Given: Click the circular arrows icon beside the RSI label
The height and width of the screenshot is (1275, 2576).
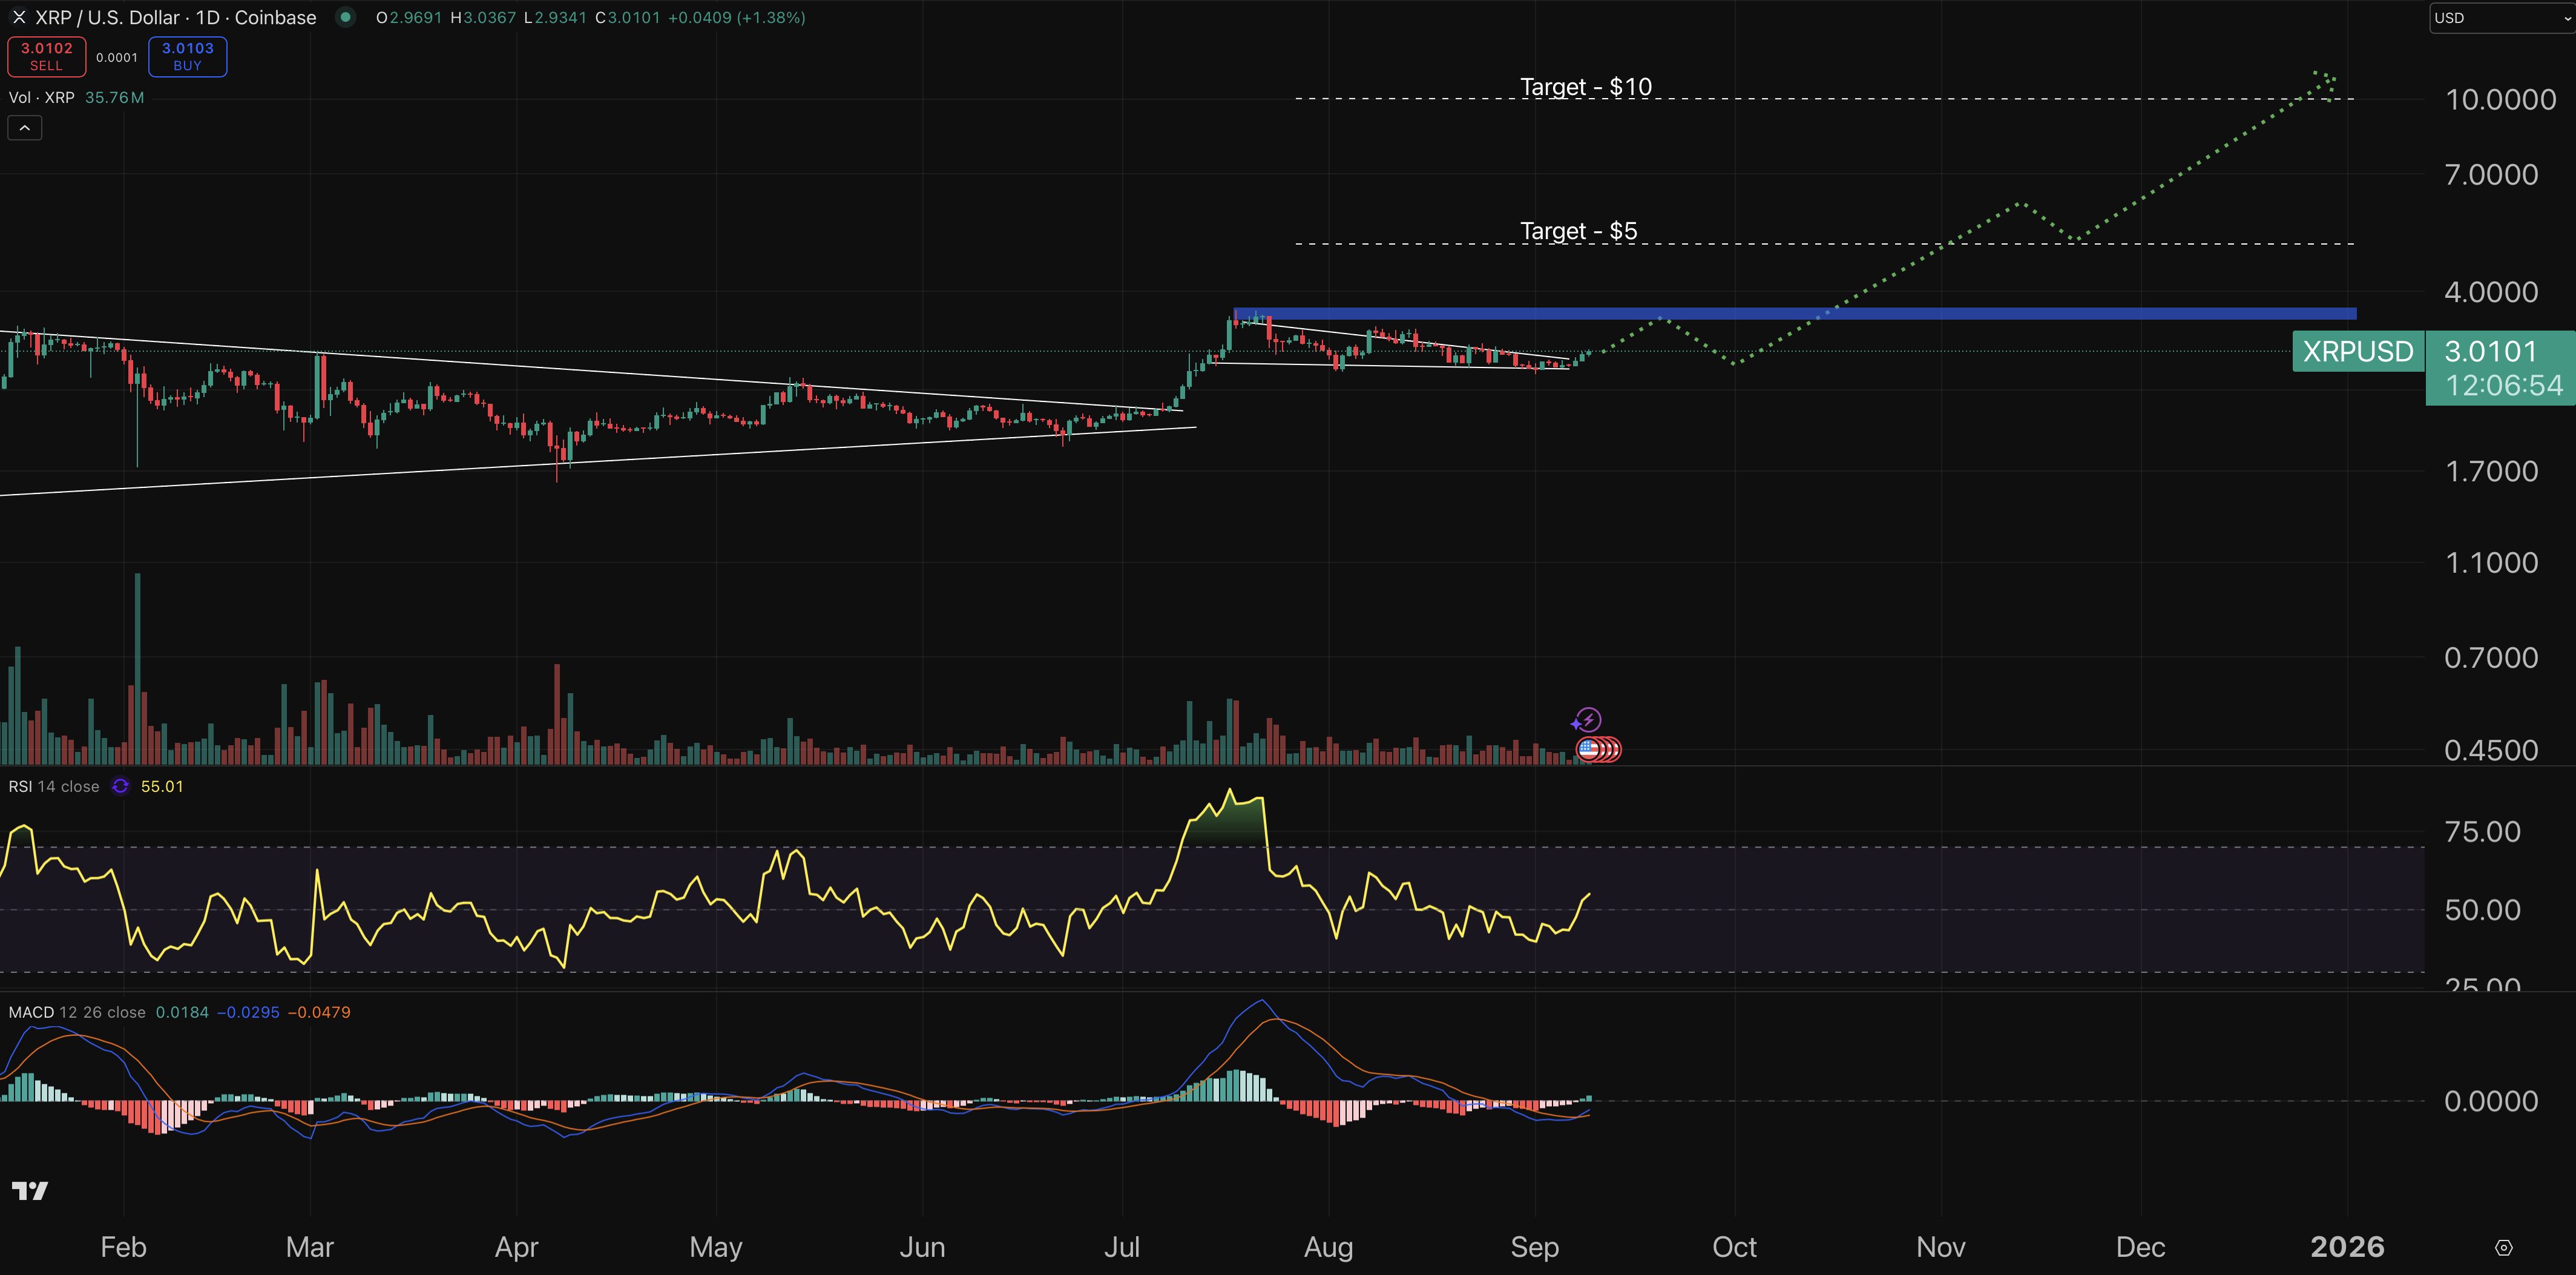Looking at the screenshot, I should point(119,786).
